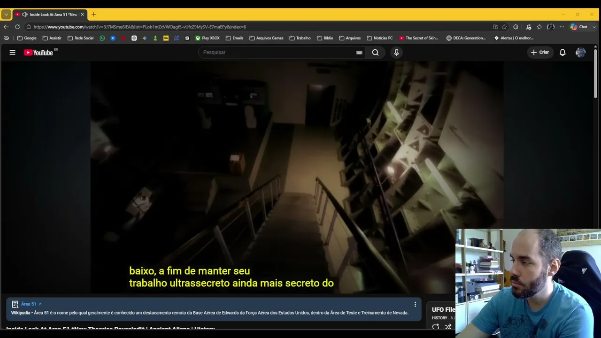Open YouTube notifications bell

(562, 53)
